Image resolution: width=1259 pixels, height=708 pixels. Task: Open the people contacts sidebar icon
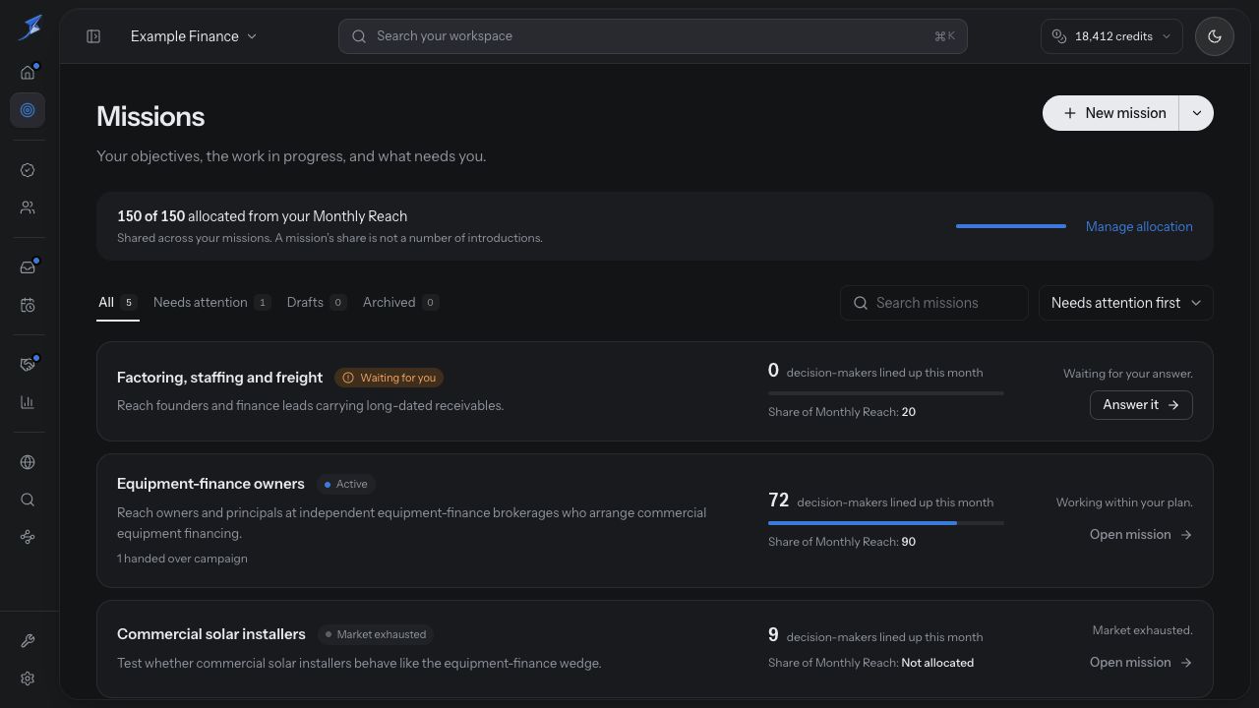[28, 207]
